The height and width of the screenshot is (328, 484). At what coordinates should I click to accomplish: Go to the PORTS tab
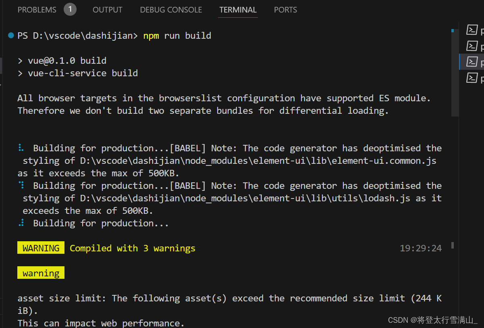click(285, 10)
